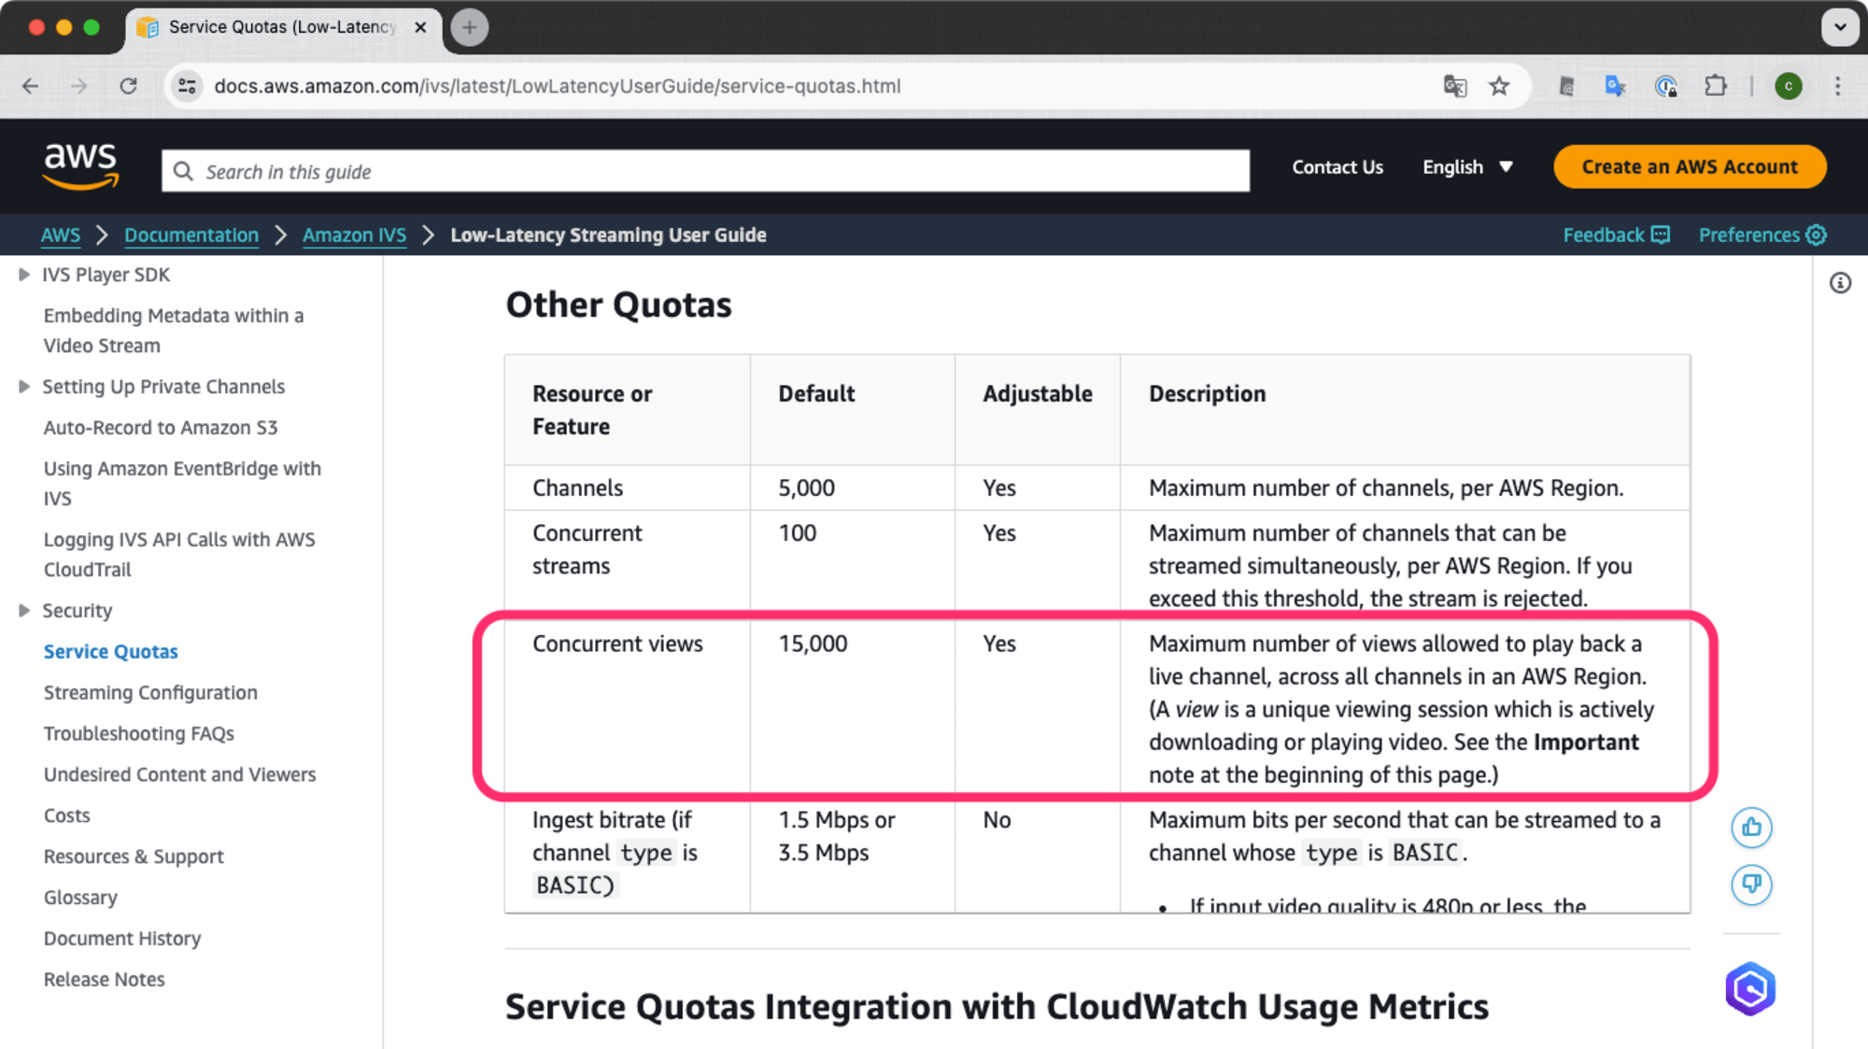Close the Service Quotas tab
Screen dimensions: 1868x1049
coord(420,27)
